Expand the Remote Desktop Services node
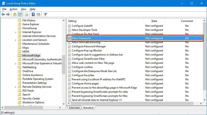The height and width of the screenshot is (115, 207). tap(16, 87)
